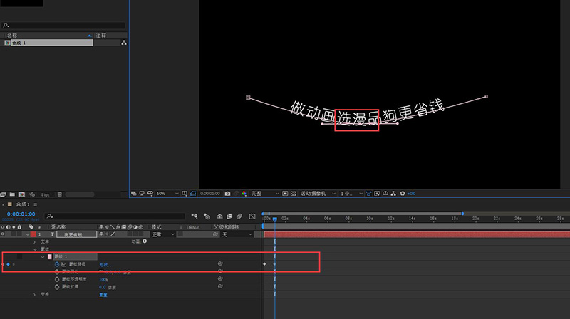Open the timeline button in viewer bar
This screenshot has width=570, height=319.
[x=385, y=194]
